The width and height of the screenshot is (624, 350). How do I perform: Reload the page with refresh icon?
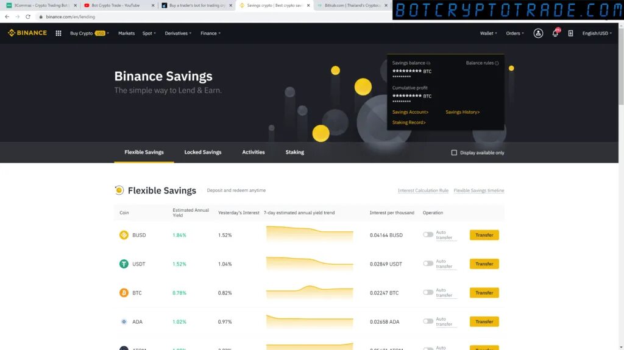(28, 16)
